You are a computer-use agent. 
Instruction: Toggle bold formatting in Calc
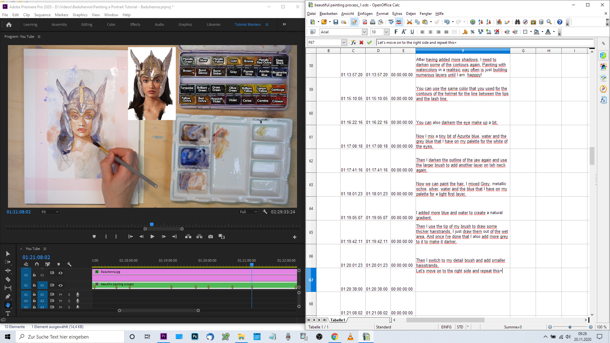coord(396,32)
